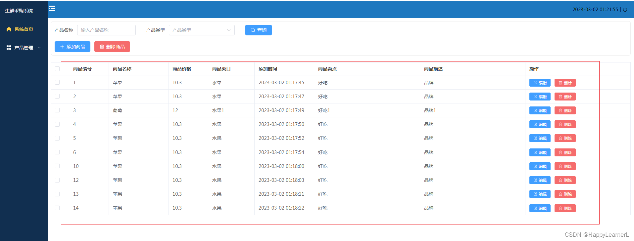Open the 产品类型 dropdown
This screenshot has height=241, width=634.
pyautogui.click(x=202, y=30)
